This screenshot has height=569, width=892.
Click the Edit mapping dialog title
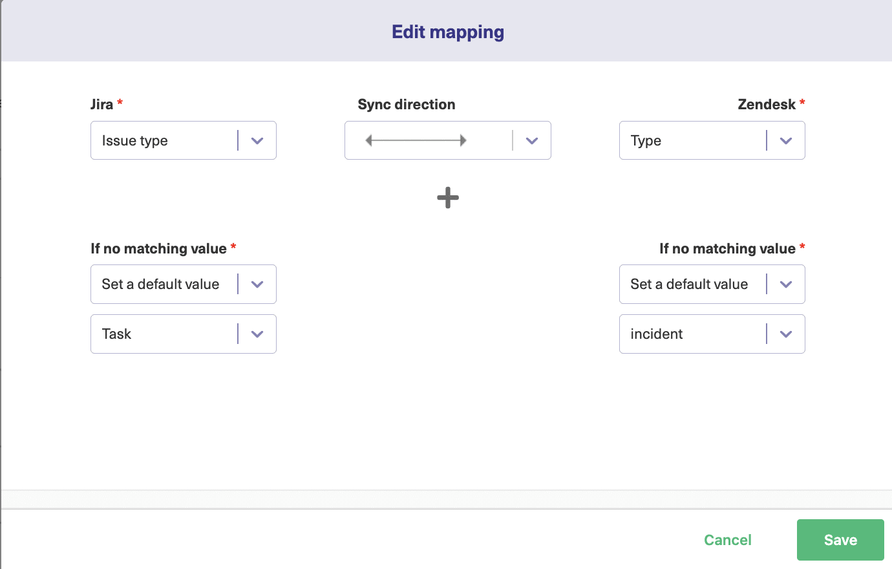[447, 31]
